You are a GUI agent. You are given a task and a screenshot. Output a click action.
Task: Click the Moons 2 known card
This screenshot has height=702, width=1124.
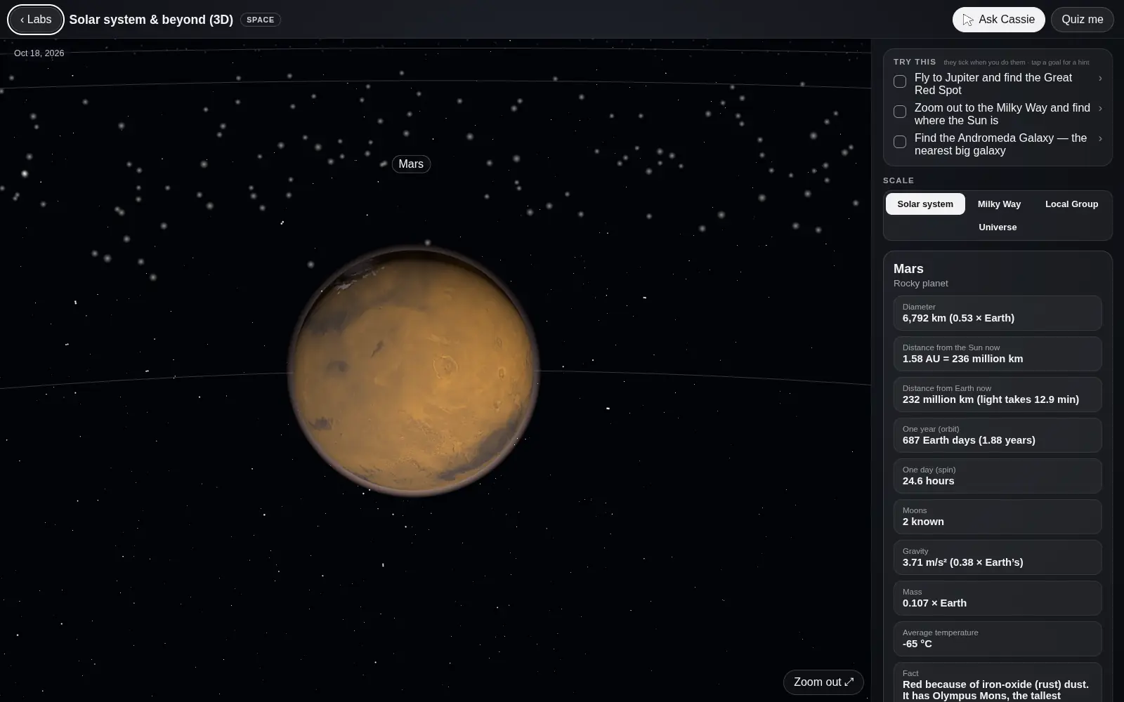tap(998, 517)
